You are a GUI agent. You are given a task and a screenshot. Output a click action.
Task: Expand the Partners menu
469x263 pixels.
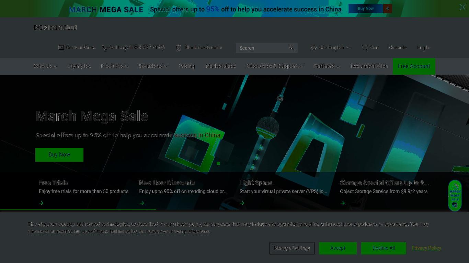coord(327,66)
